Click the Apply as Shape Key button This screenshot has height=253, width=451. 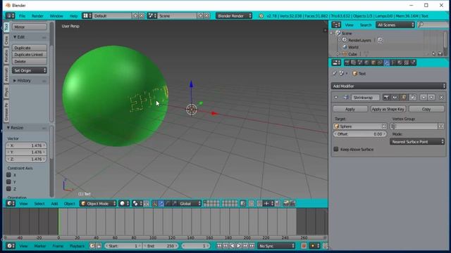pyautogui.click(x=388, y=109)
